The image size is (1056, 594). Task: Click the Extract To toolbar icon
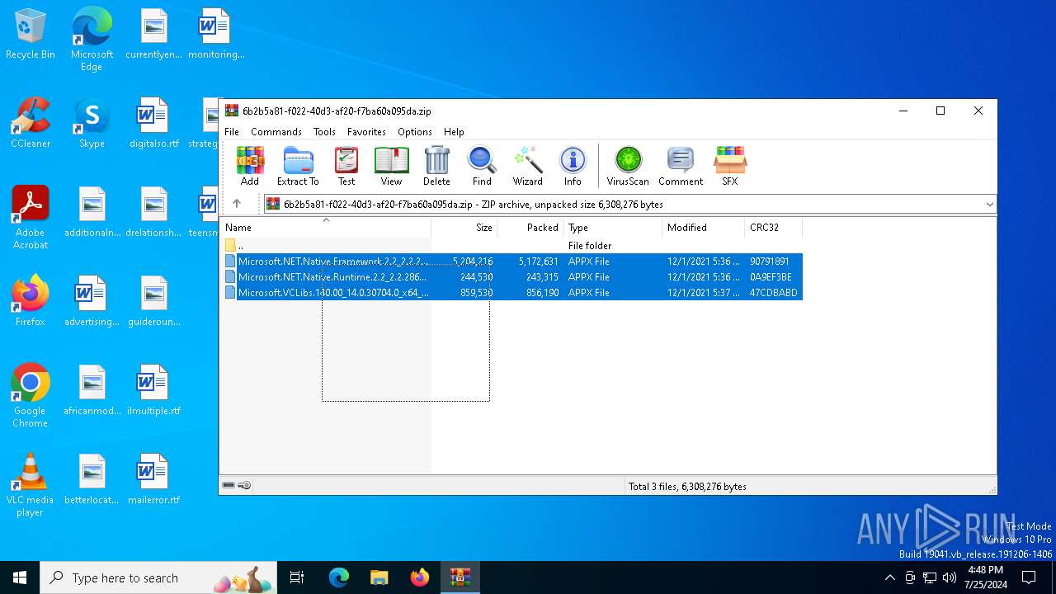(298, 166)
